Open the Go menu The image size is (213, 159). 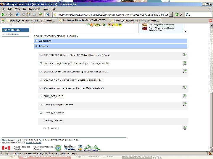click(25, 9)
